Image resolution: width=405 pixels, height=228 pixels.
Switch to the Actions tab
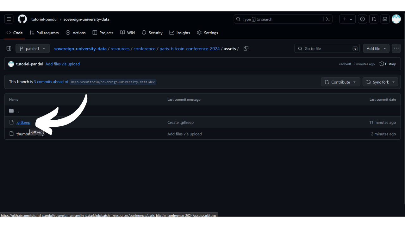[x=76, y=33]
